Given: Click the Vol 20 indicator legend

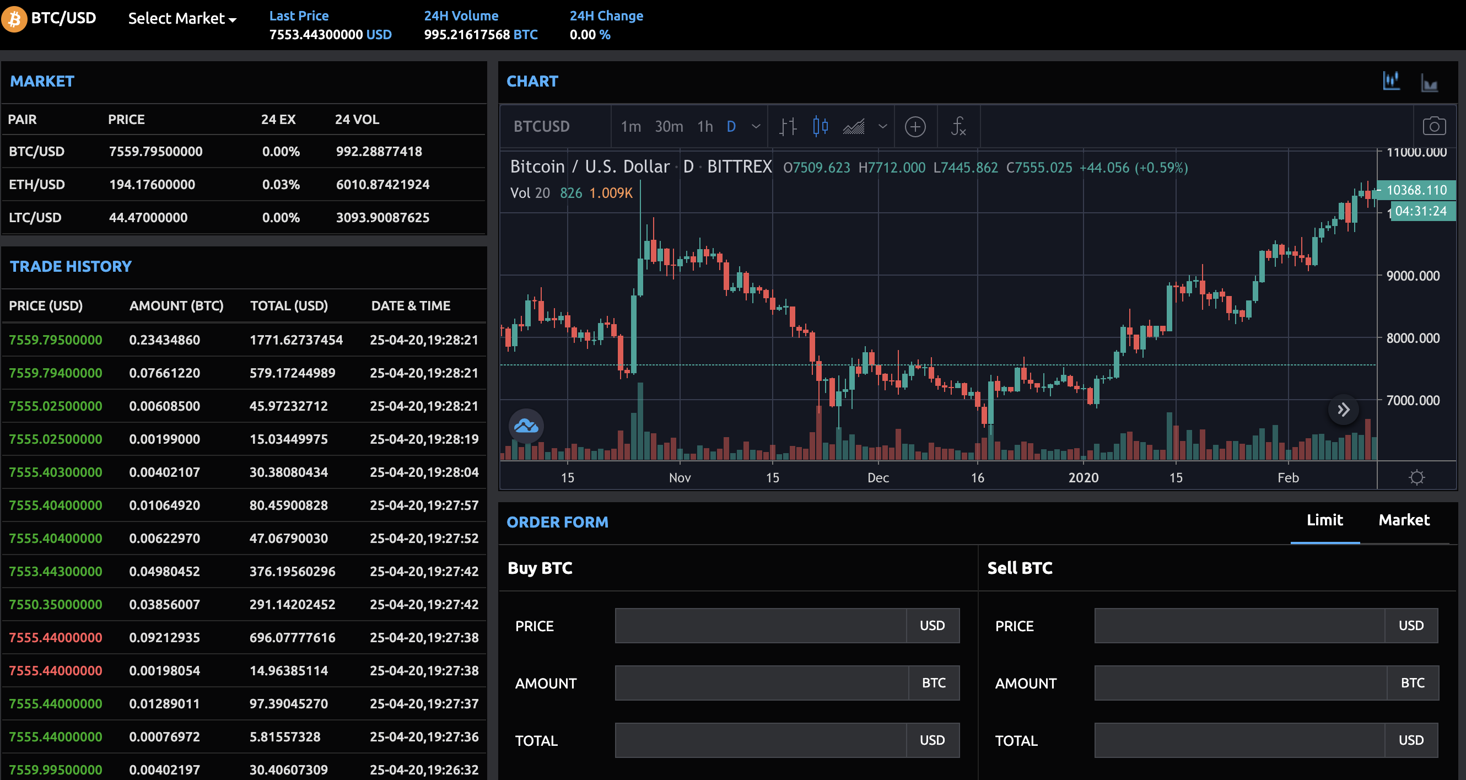Looking at the screenshot, I should click(571, 193).
